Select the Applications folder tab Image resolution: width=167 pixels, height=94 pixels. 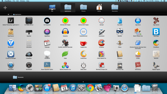[x=68, y=8]
